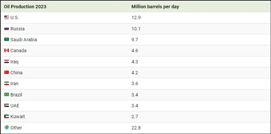Click the China flag icon
The height and width of the screenshot is (134, 271).
pyautogui.click(x=7, y=73)
